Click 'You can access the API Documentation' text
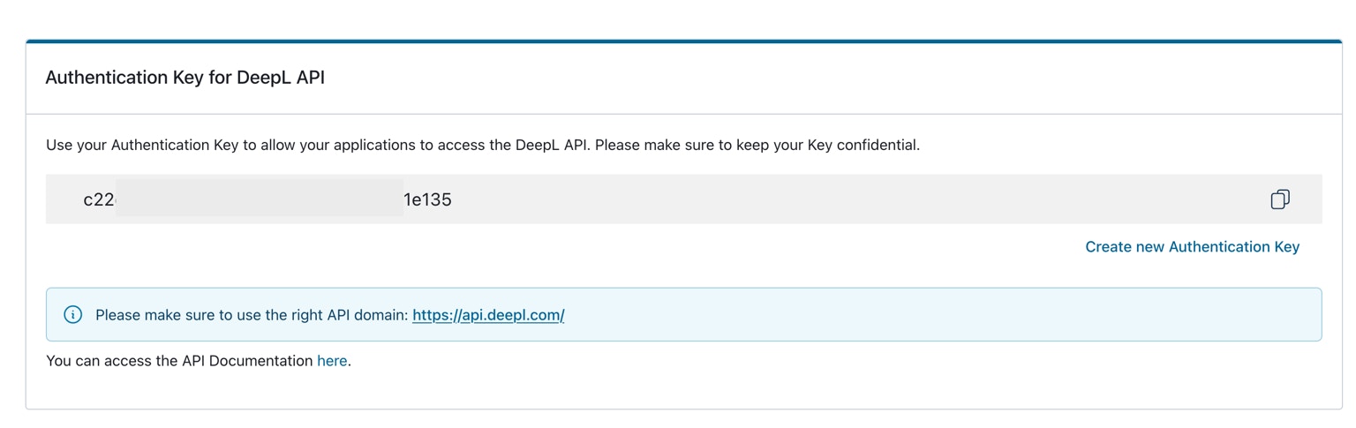1356x428 pixels. tap(179, 361)
